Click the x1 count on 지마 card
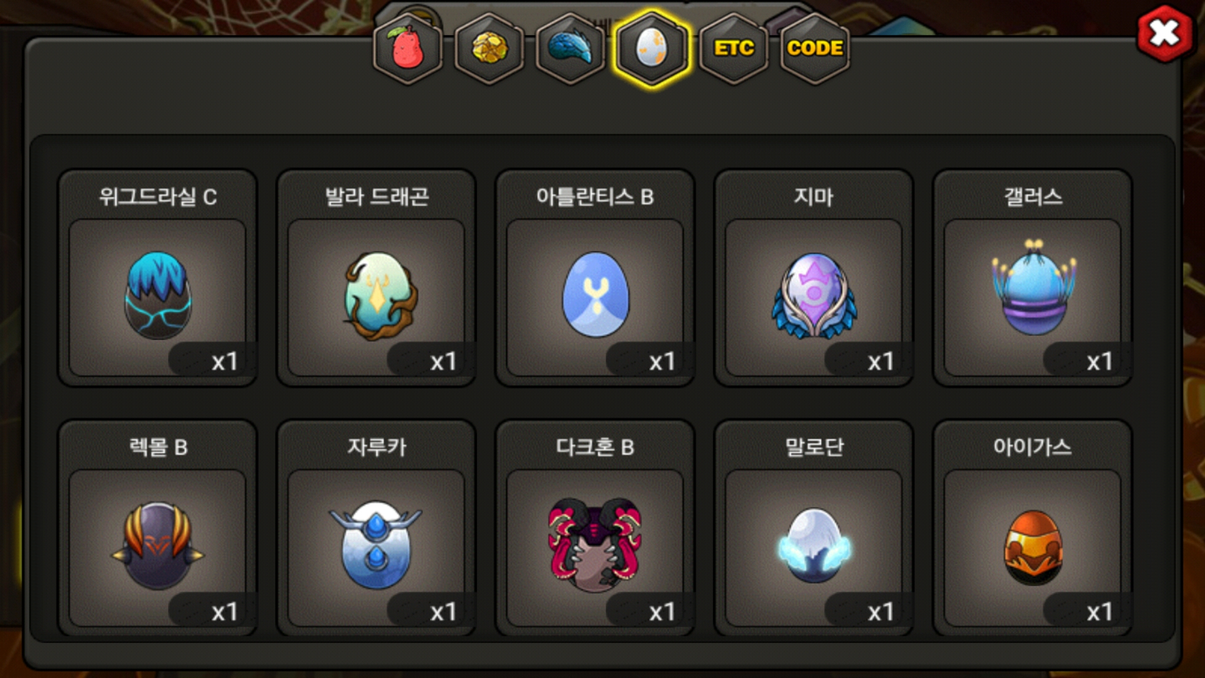This screenshot has width=1205, height=678. [x=881, y=362]
